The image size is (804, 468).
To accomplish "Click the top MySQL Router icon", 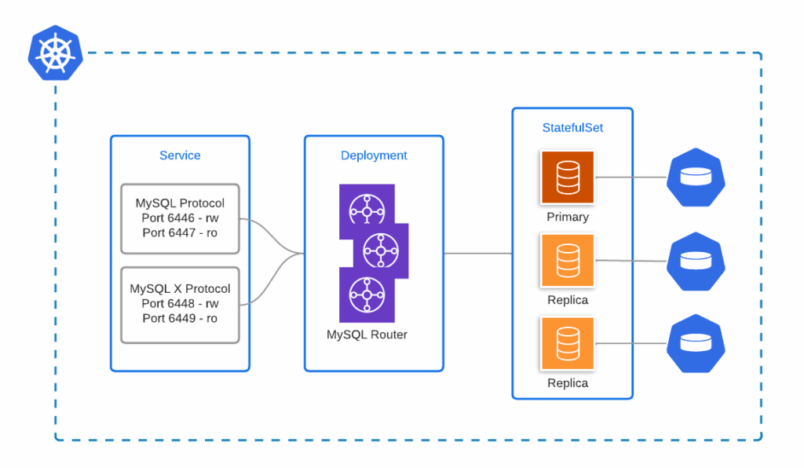I will [367, 209].
